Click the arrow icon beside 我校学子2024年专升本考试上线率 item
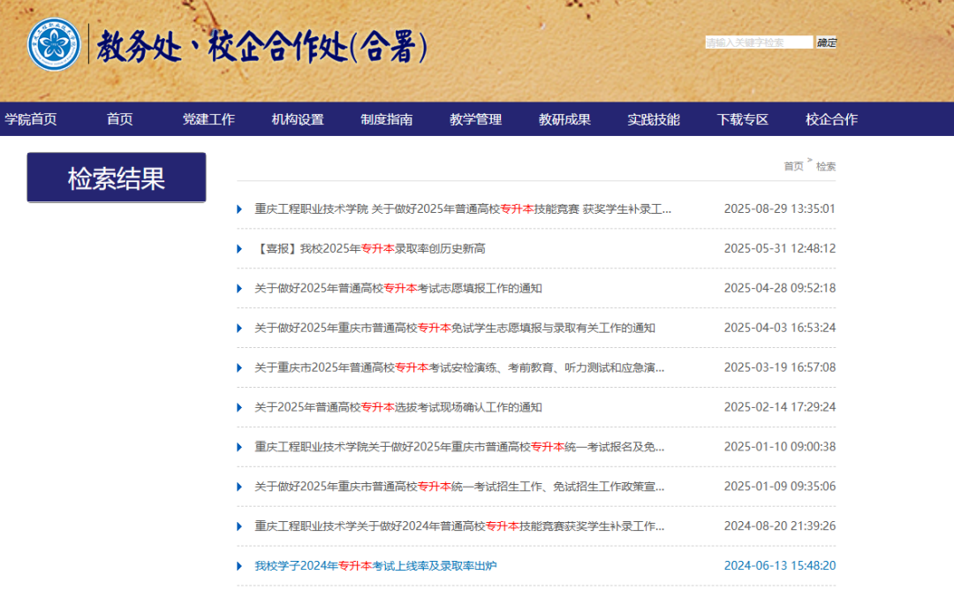The height and width of the screenshot is (590, 954). point(238,566)
